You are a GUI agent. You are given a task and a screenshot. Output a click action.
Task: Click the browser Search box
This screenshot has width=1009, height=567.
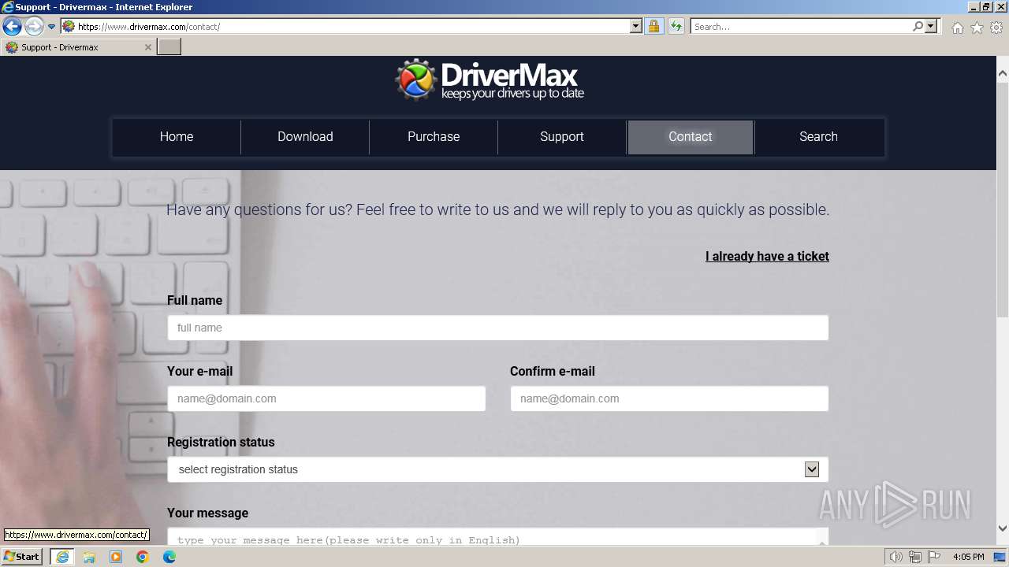tap(801, 26)
